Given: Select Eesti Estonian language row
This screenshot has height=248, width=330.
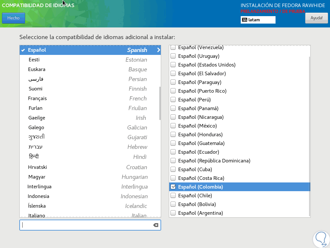Looking at the screenshot, I should [90, 60].
